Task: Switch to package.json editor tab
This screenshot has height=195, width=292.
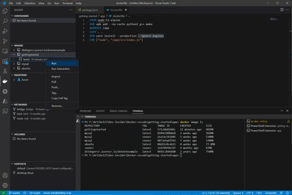Action: coord(90,10)
